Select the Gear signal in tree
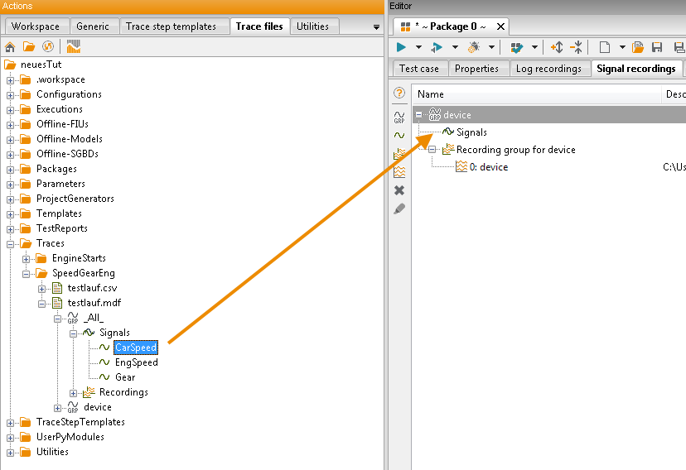Viewport: 686px width, 470px height. pyautogui.click(x=125, y=377)
